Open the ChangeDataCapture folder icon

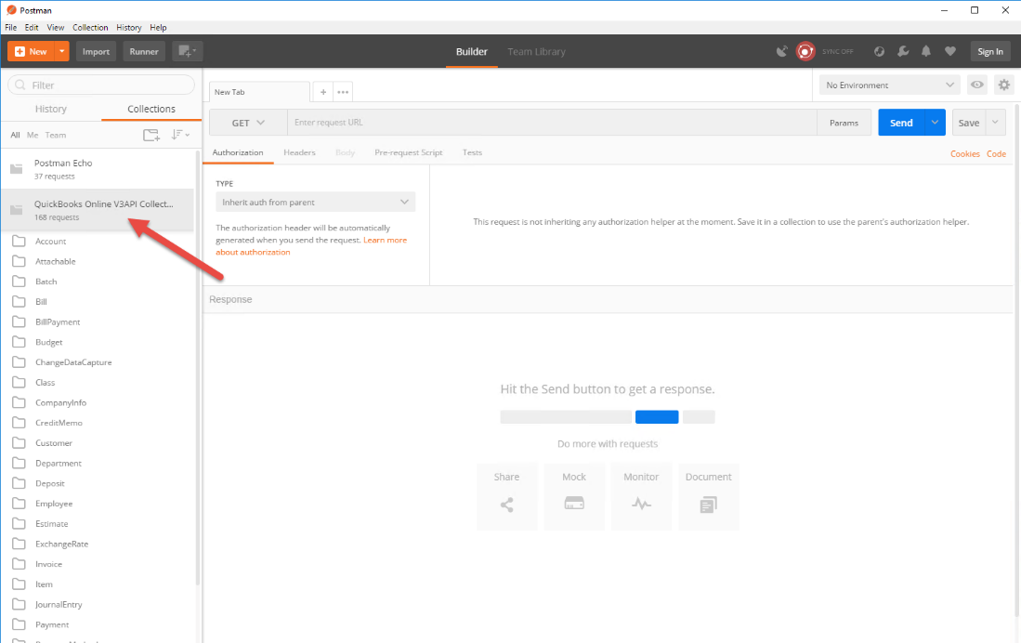19,362
